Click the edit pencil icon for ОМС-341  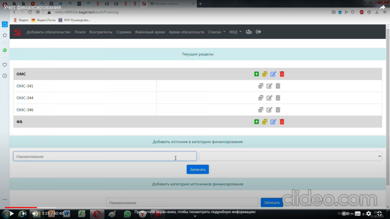pos(269,86)
